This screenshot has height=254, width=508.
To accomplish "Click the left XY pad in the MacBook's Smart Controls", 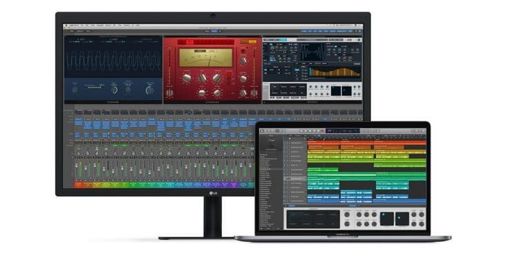I will coord(387,219).
